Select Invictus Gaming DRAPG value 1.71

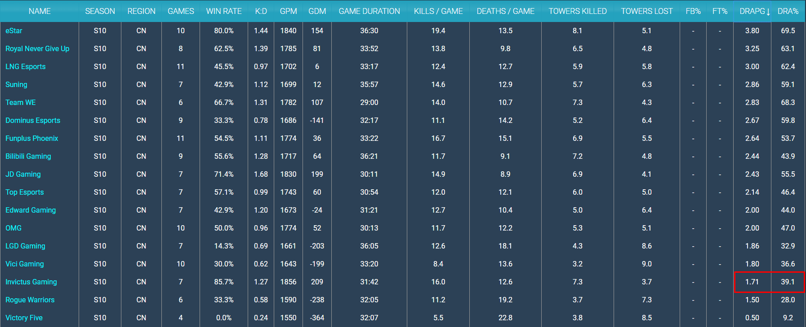(x=752, y=282)
